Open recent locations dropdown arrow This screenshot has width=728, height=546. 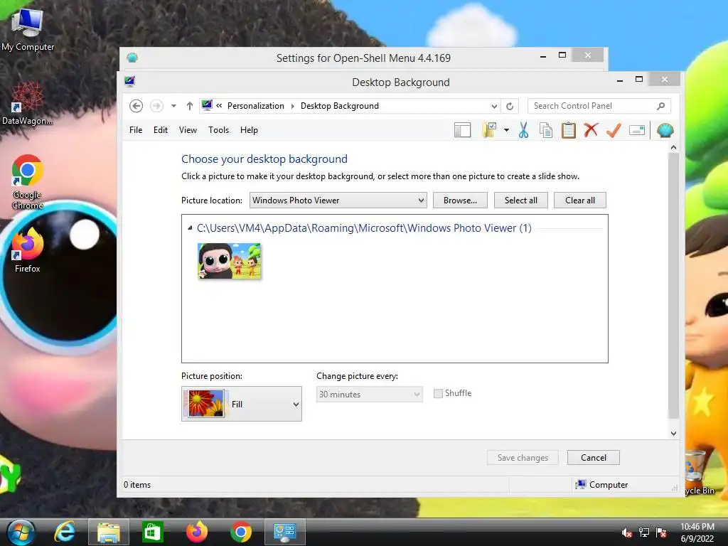(173, 106)
